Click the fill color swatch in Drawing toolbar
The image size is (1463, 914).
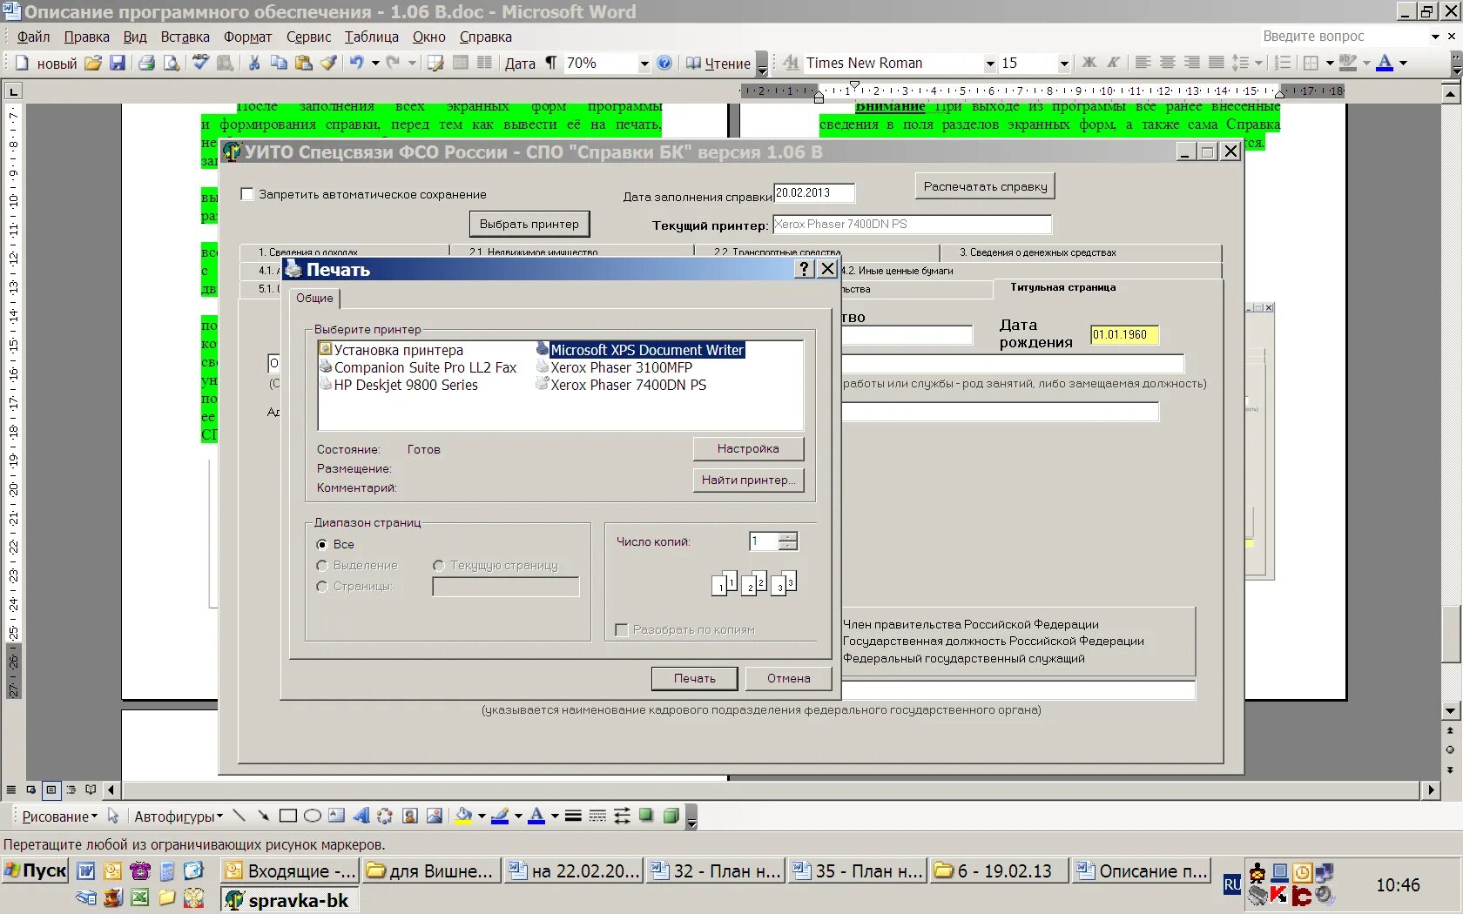(463, 816)
